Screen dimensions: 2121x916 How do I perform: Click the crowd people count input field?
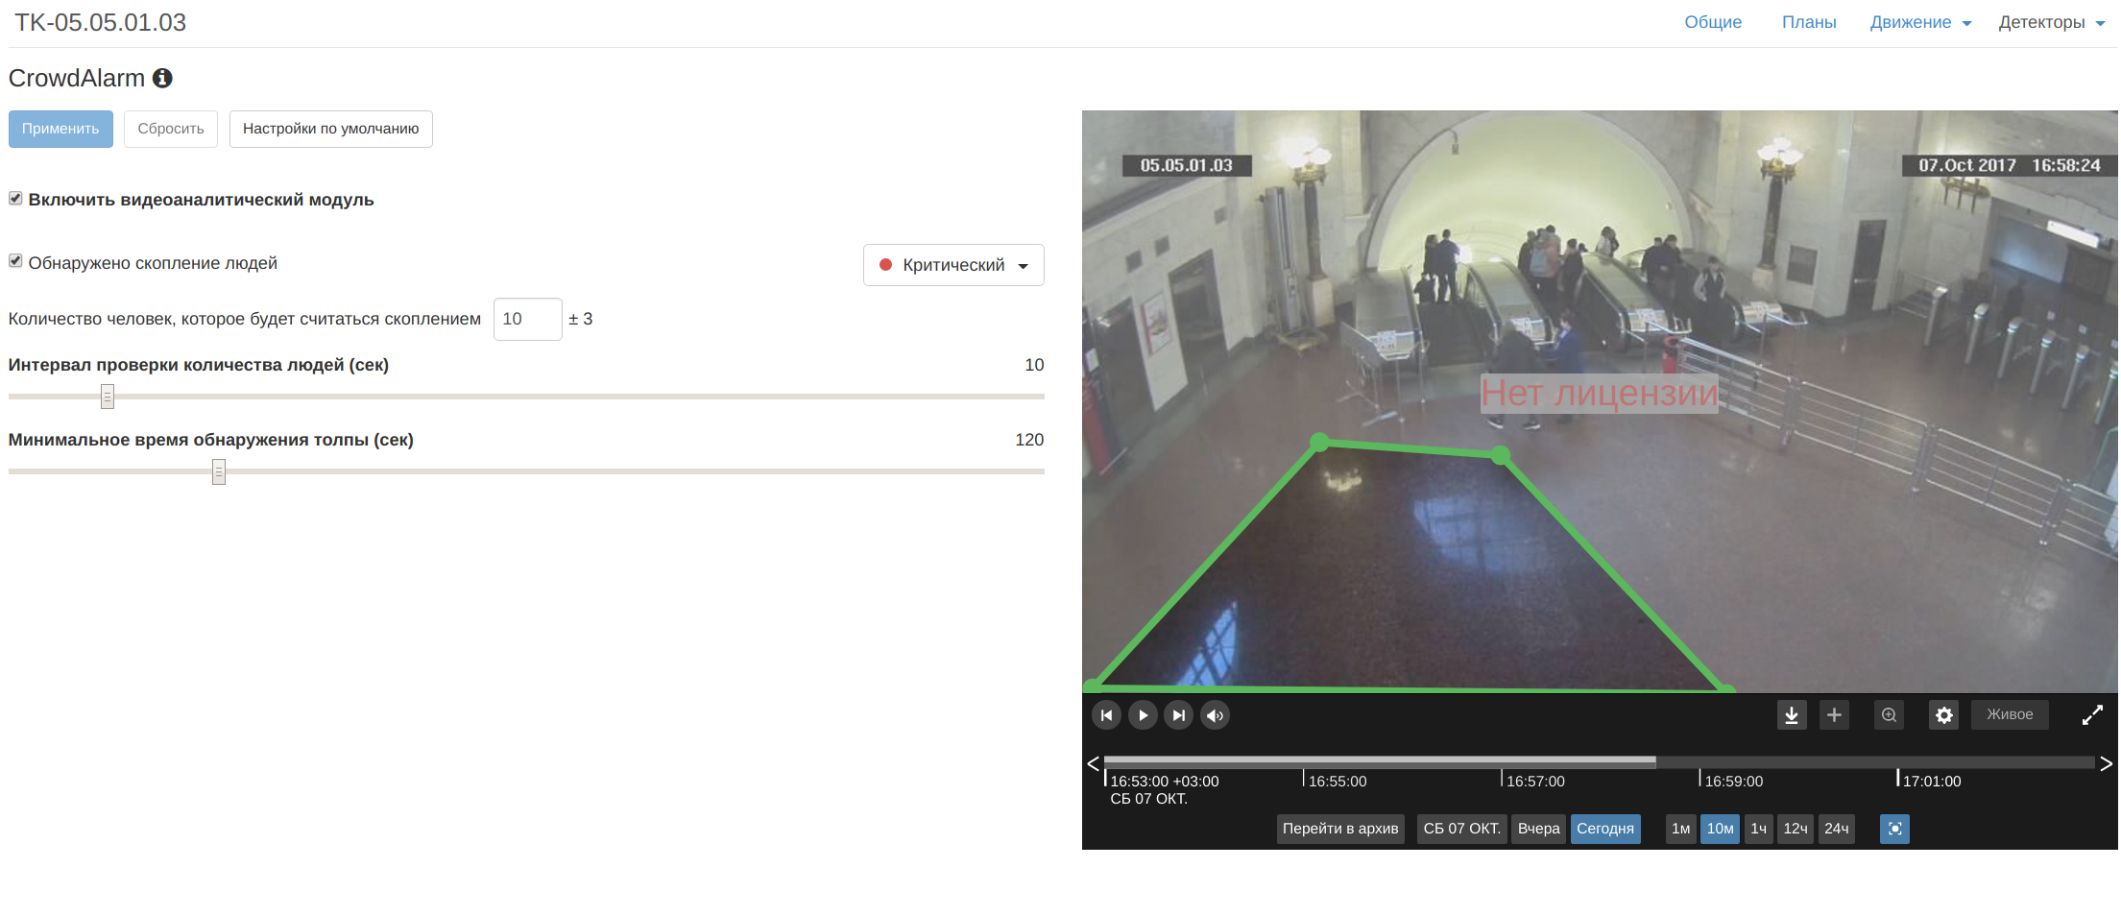pyautogui.click(x=527, y=319)
